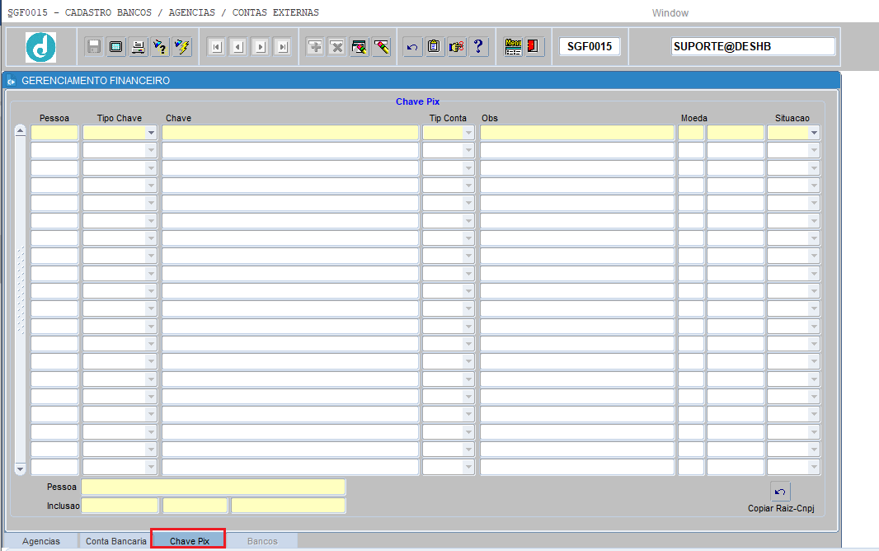
Task: Click the Enter Query flashlight icon with question mark
Action: [160, 46]
